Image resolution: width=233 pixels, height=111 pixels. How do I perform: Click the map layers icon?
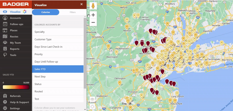pos(92,99)
